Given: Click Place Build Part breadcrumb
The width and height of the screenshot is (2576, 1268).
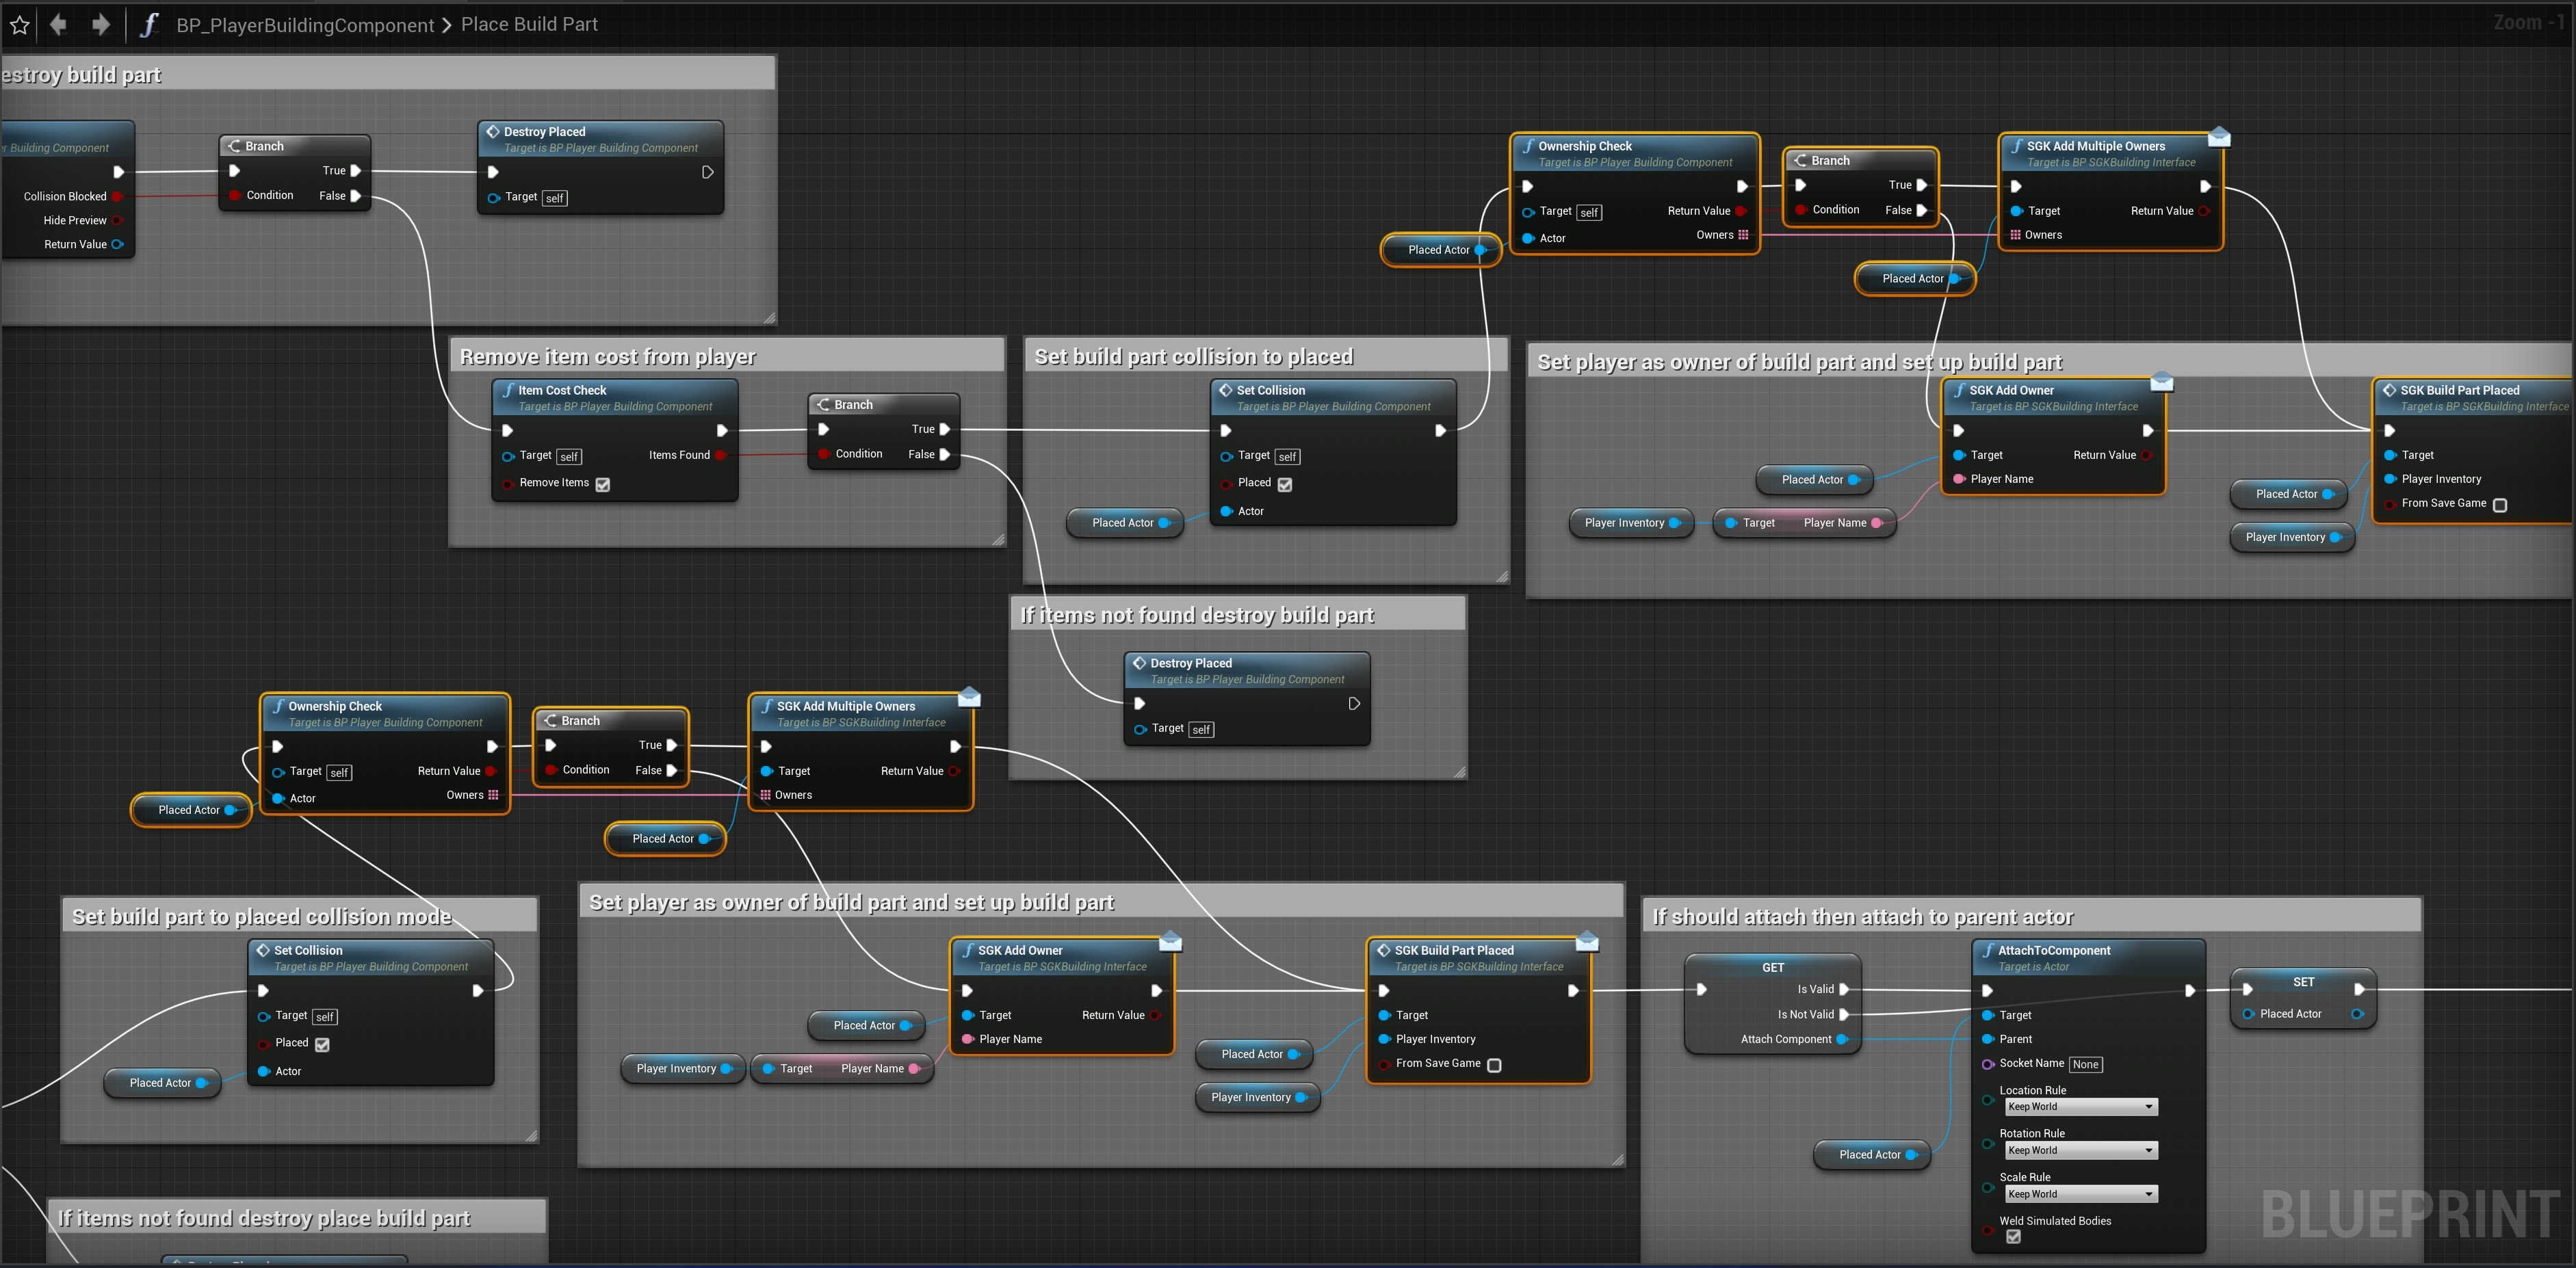Looking at the screenshot, I should point(529,24).
